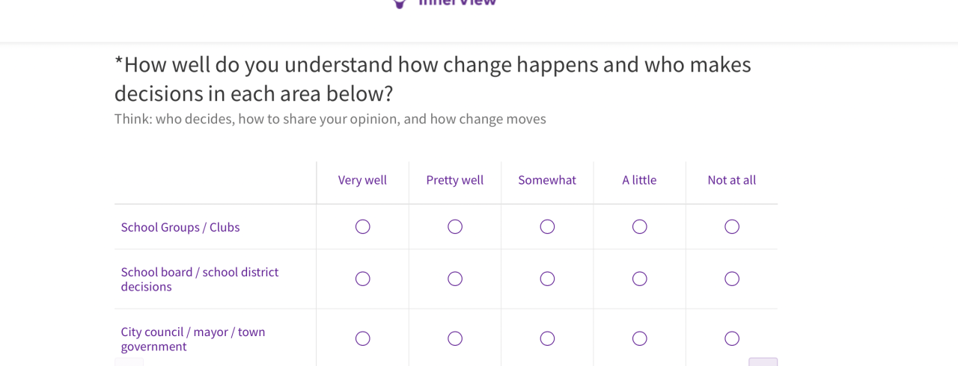This screenshot has height=366, width=958.
Task: Click the InnerView brand name text
Action: pos(457,3)
